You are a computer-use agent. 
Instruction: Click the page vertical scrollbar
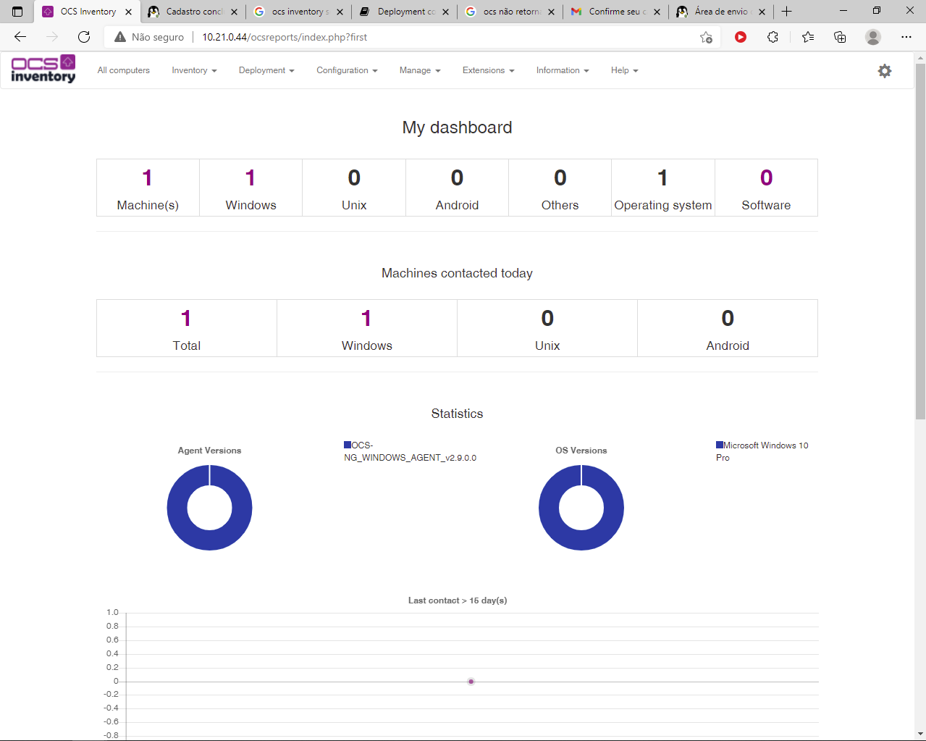click(920, 241)
